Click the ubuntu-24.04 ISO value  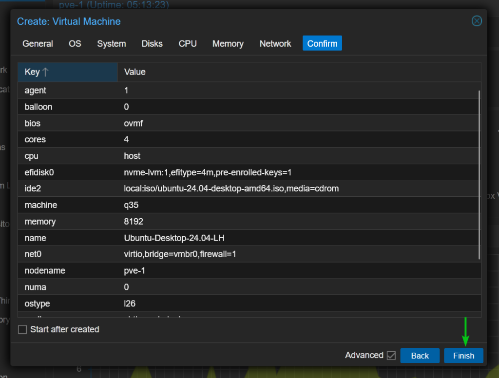[x=231, y=189]
